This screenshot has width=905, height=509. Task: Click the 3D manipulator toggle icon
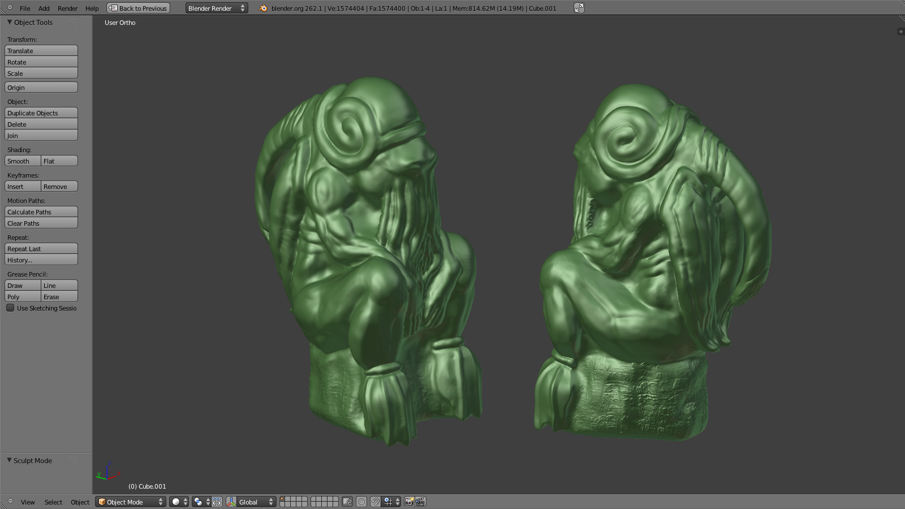(x=231, y=502)
